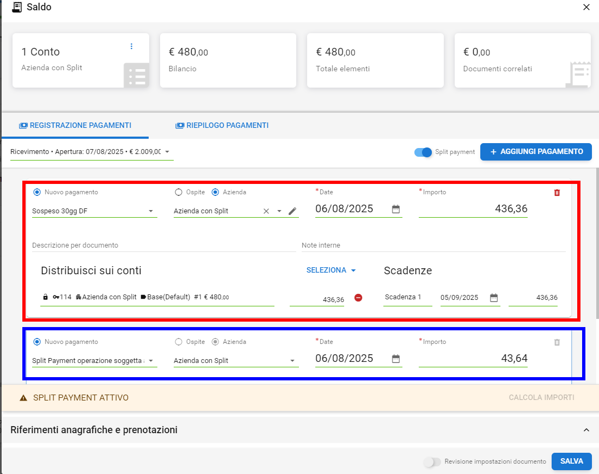Open Registrazione Pagamenti tab
The height and width of the screenshot is (474, 599).
(75, 125)
